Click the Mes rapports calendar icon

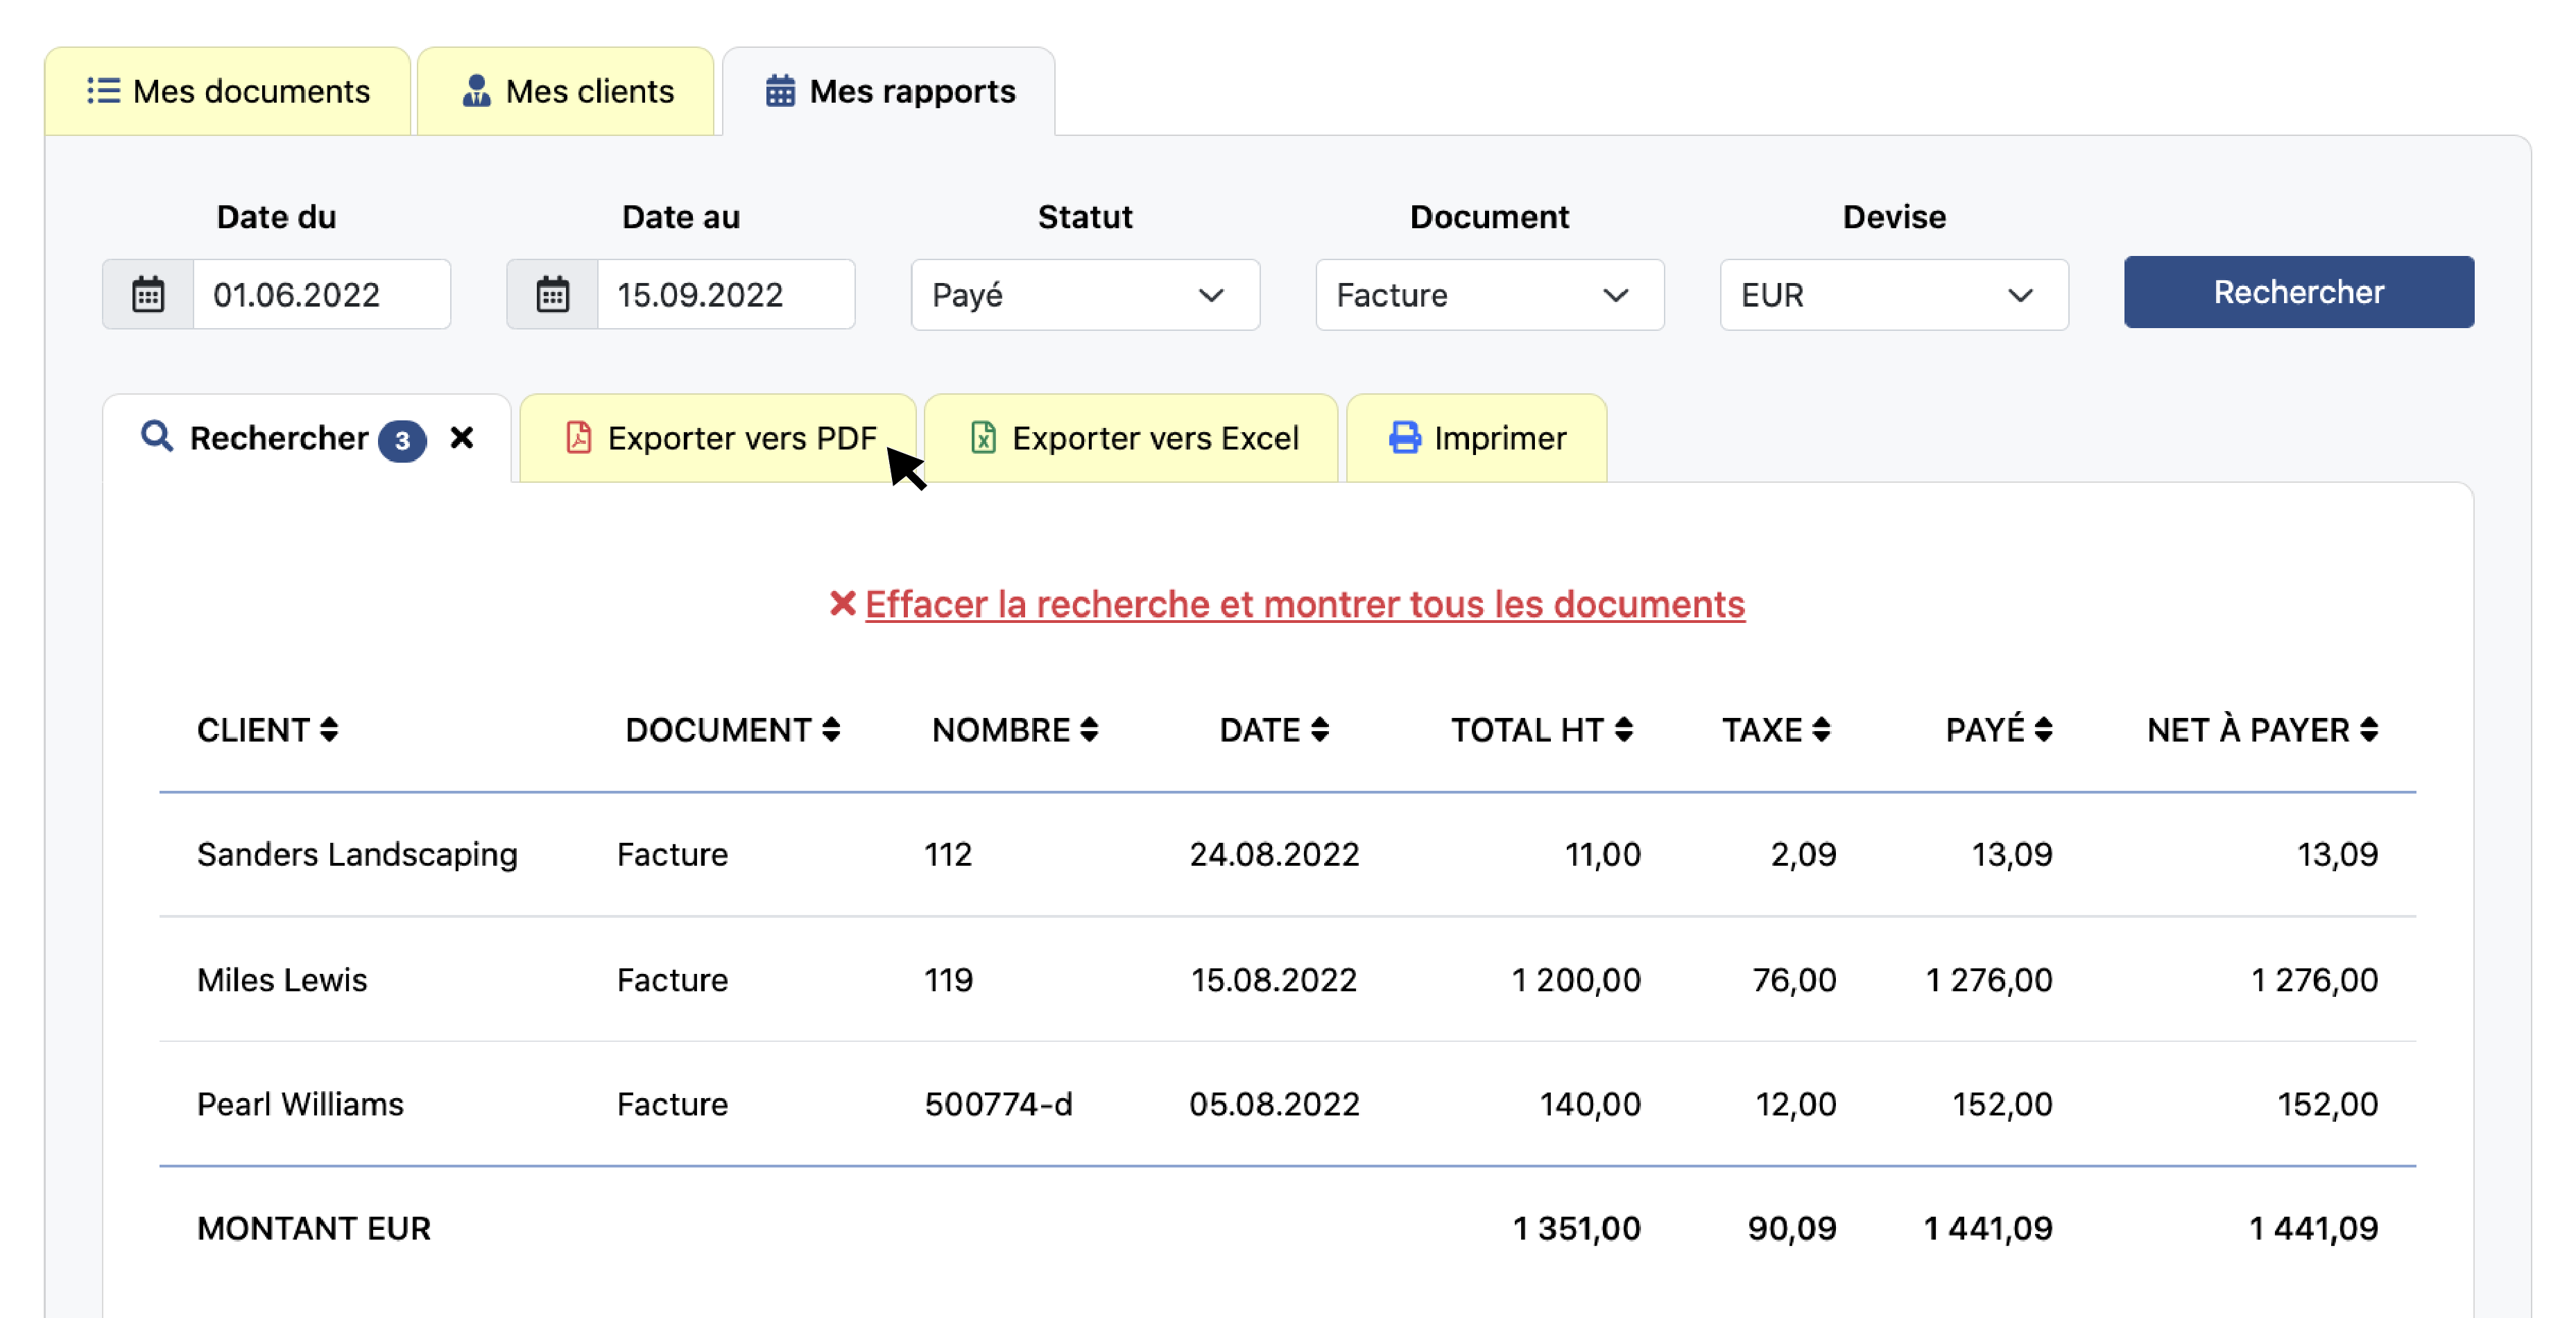pyautogui.click(x=780, y=91)
